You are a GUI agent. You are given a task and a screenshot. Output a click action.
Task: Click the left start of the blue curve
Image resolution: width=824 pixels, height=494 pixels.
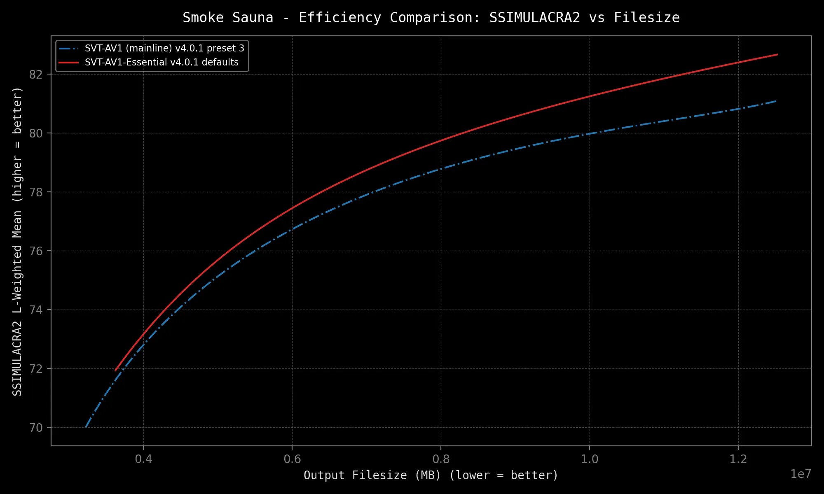[x=86, y=427]
